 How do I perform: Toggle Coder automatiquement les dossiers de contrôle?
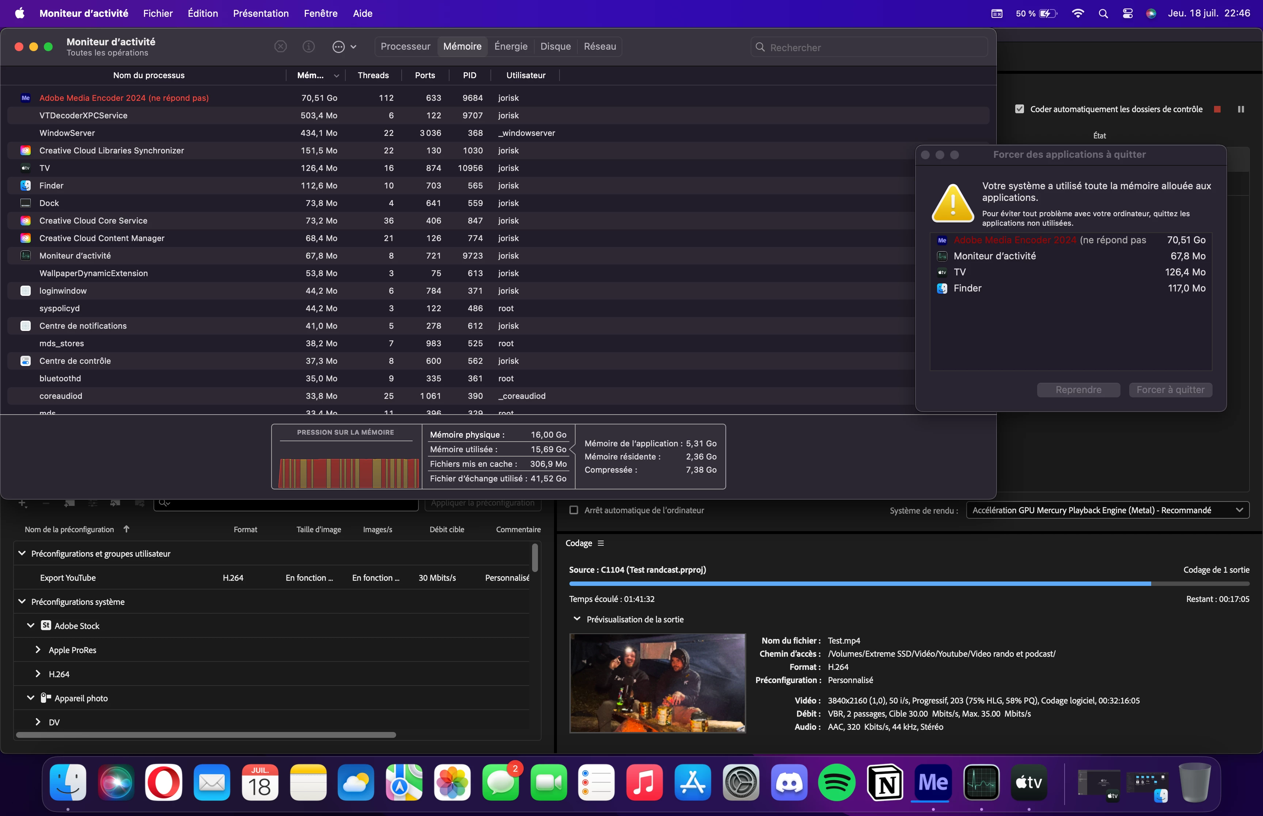1019,109
